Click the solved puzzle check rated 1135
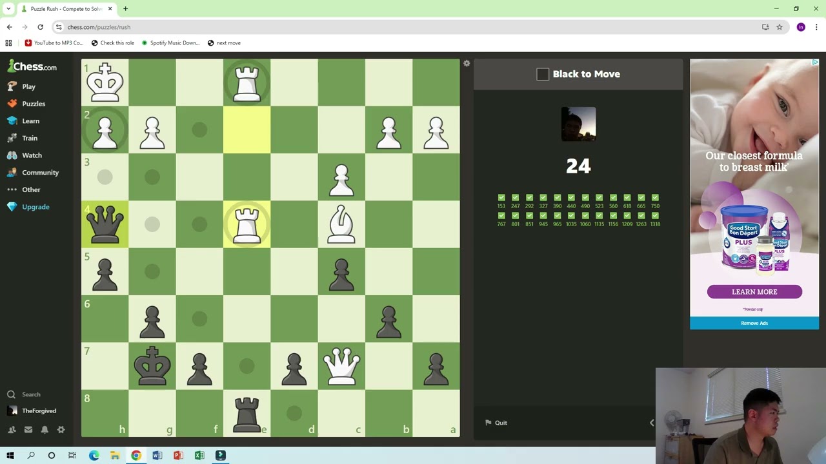This screenshot has width=826, height=464. click(599, 215)
